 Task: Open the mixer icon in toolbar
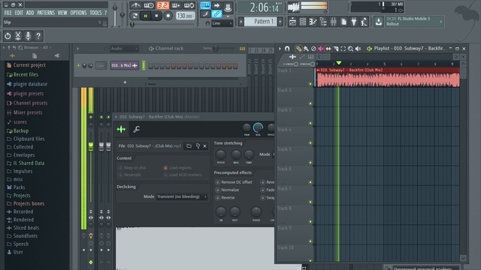pyautogui.click(x=334, y=22)
